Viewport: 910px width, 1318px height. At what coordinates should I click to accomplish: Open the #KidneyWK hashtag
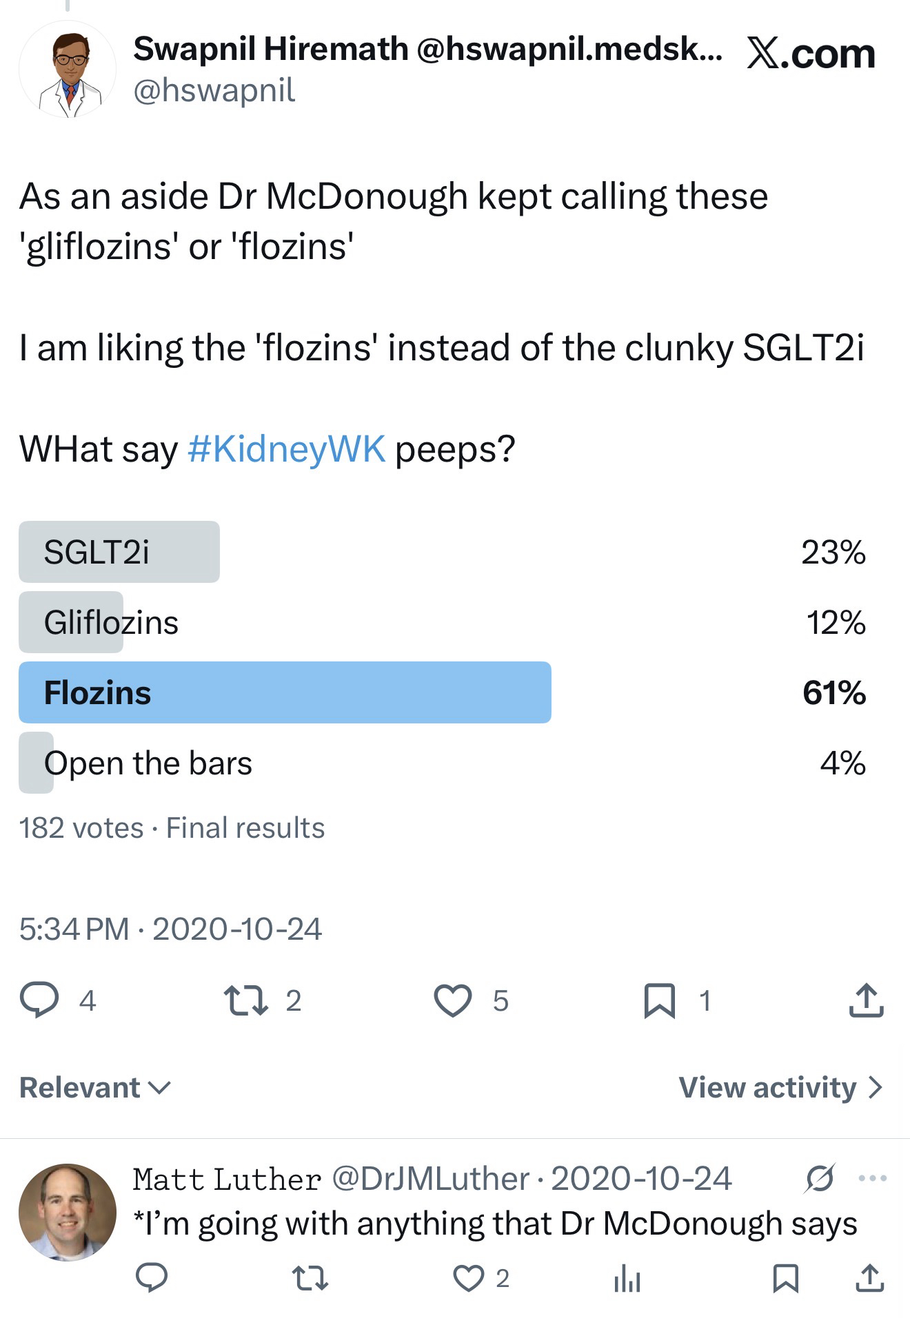[286, 449]
